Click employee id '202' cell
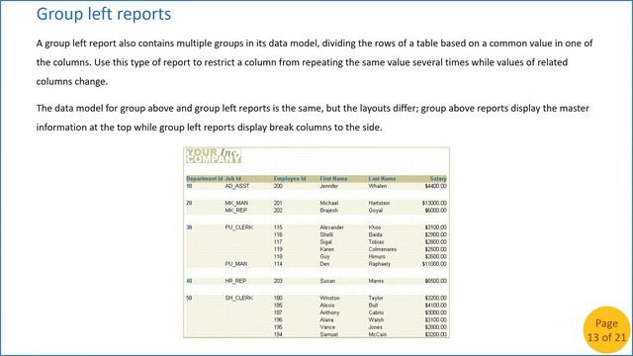This screenshot has height=356, width=633. 278,211
